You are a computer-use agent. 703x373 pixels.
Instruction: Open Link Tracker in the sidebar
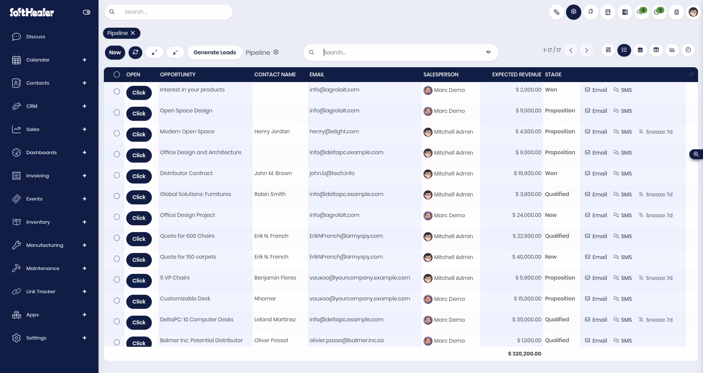(x=41, y=291)
